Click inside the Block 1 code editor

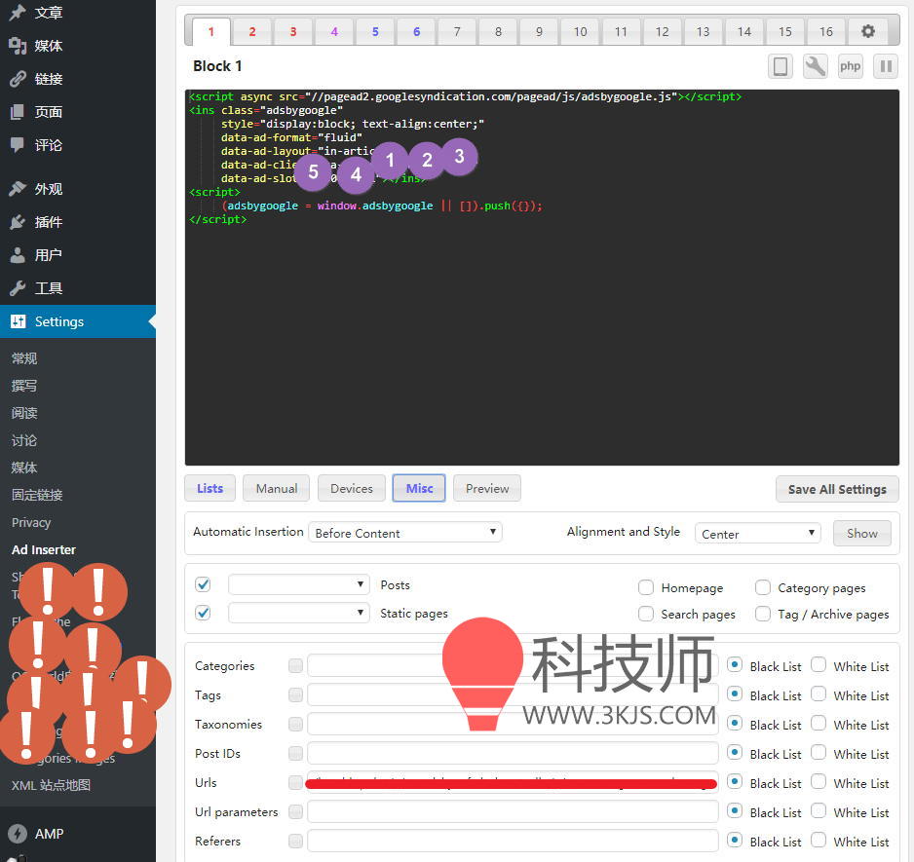tap(542, 278)
